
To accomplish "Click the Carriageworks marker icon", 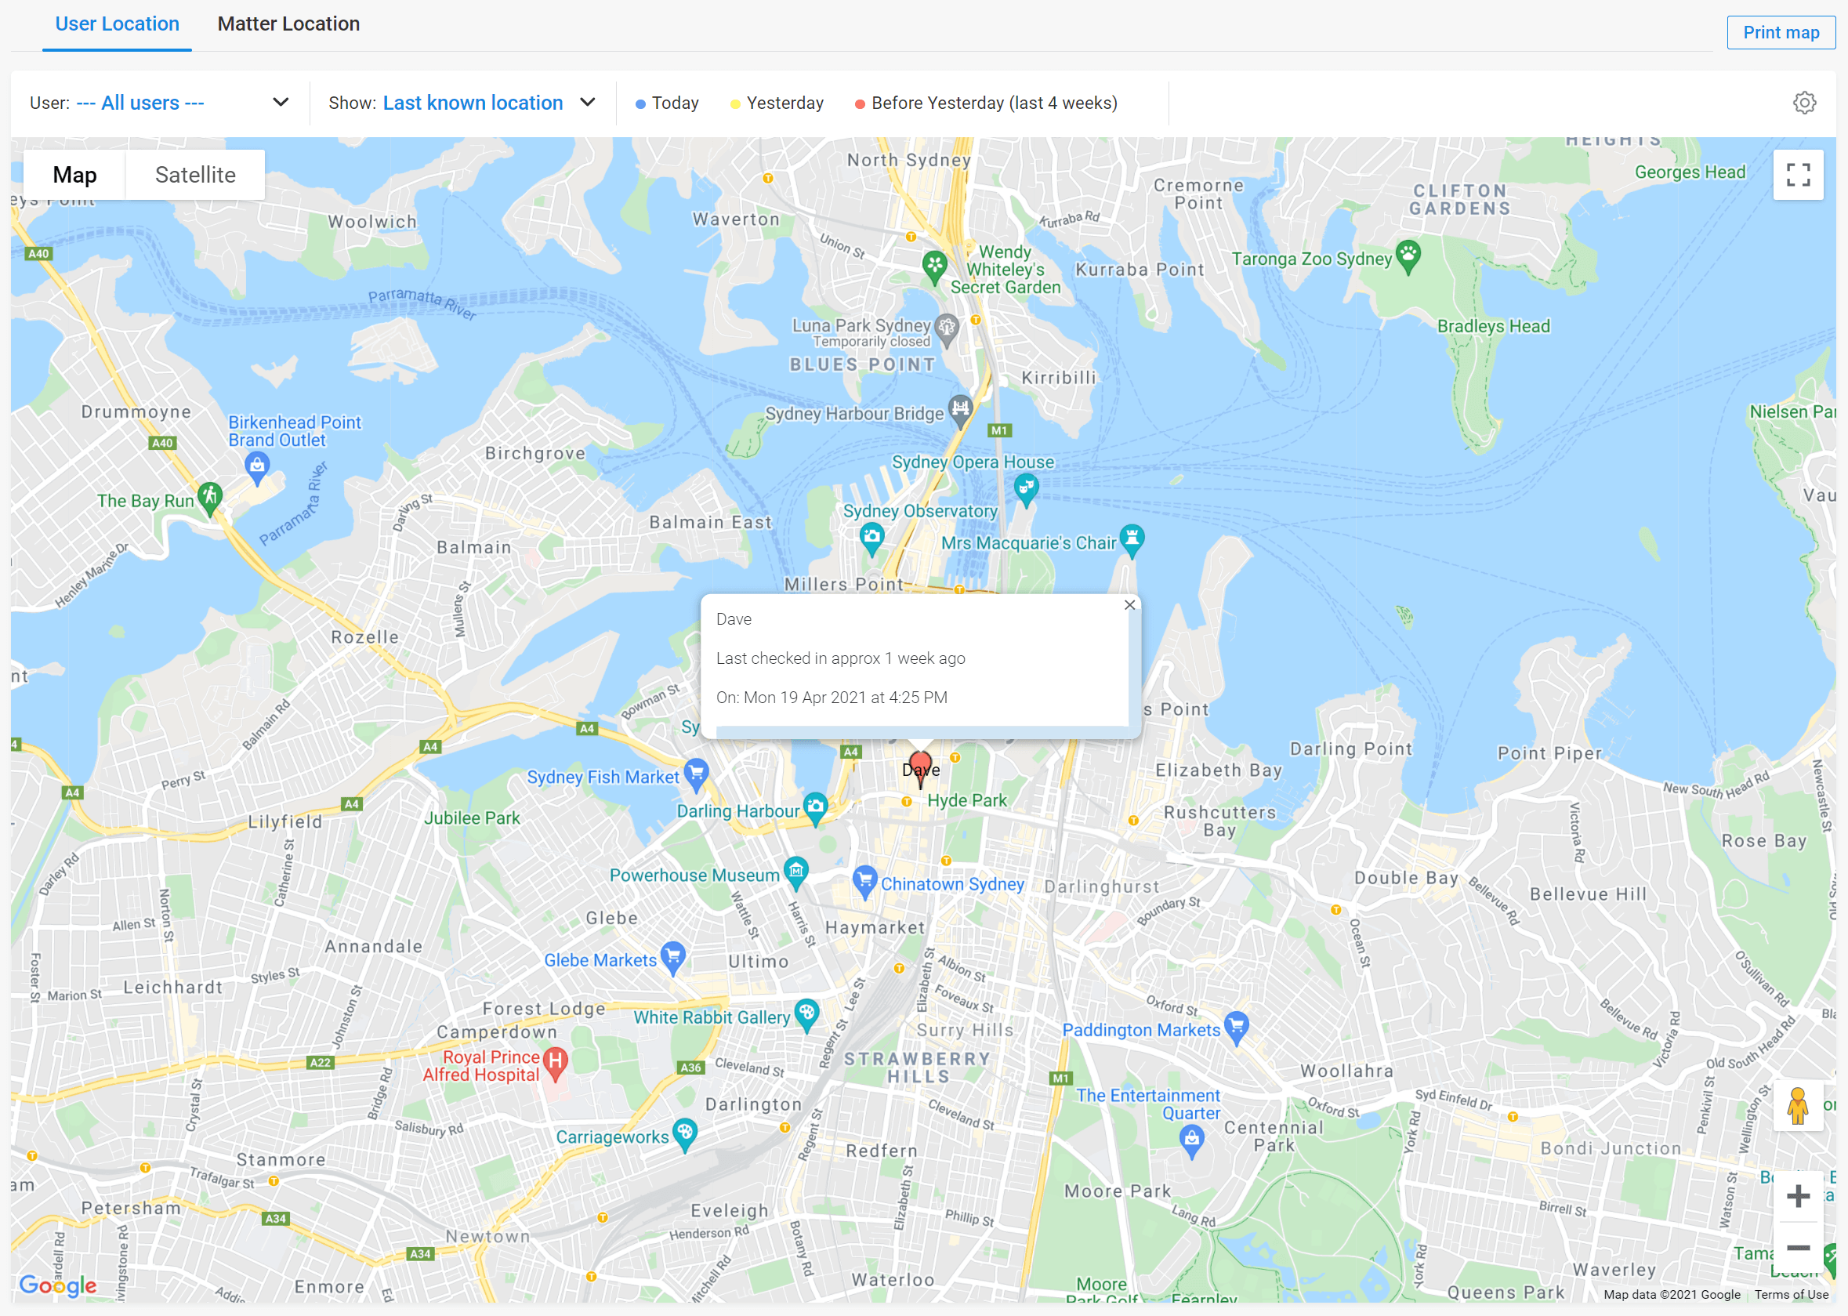I will coord(686,1134).
